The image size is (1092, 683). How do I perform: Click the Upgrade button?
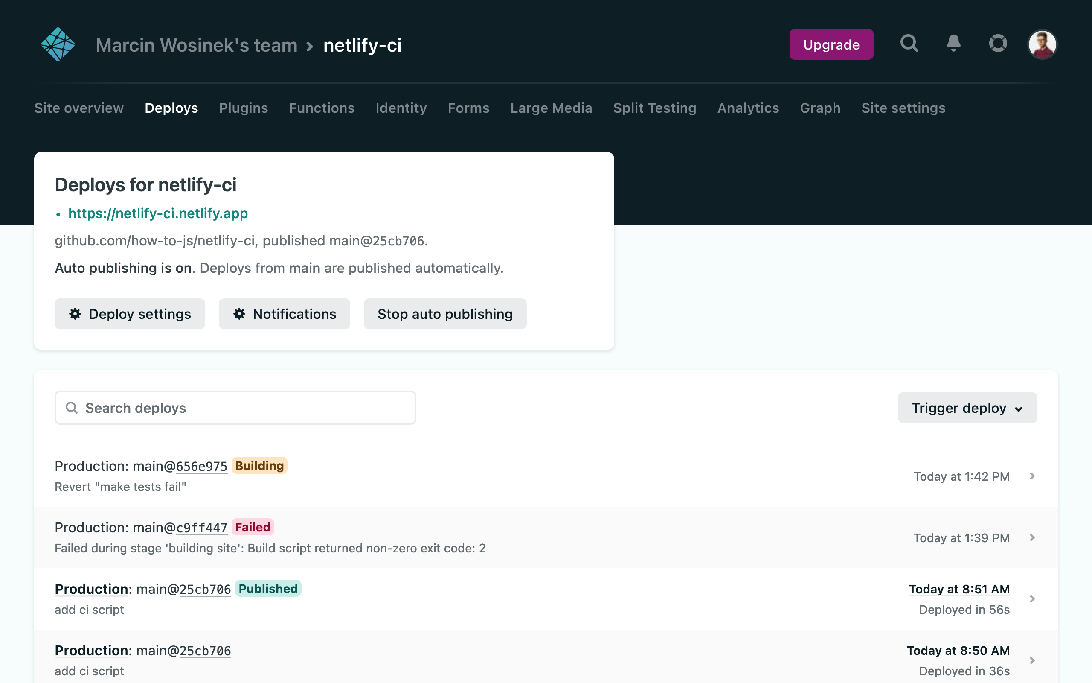tap(831, 44)
